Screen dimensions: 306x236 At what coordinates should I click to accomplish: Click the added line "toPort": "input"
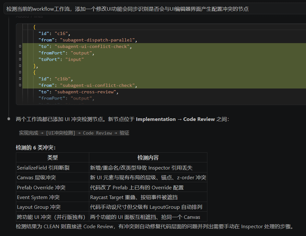pos(61,59)
